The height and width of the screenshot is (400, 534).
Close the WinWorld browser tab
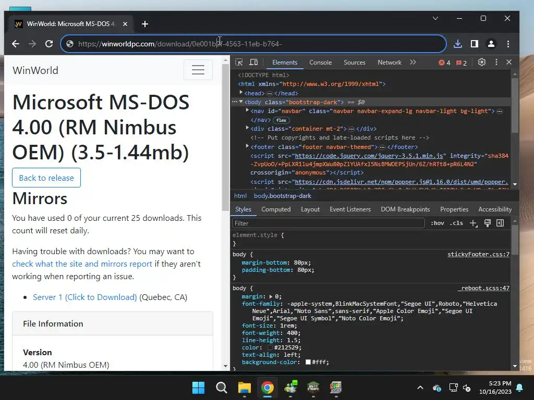(125, 24)
